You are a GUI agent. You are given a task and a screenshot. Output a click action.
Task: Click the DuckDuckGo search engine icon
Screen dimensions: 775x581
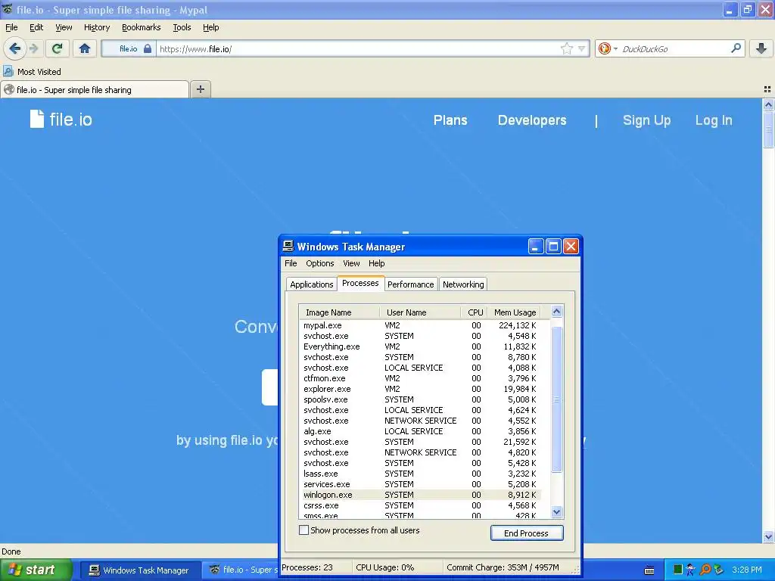pos(604,48)
